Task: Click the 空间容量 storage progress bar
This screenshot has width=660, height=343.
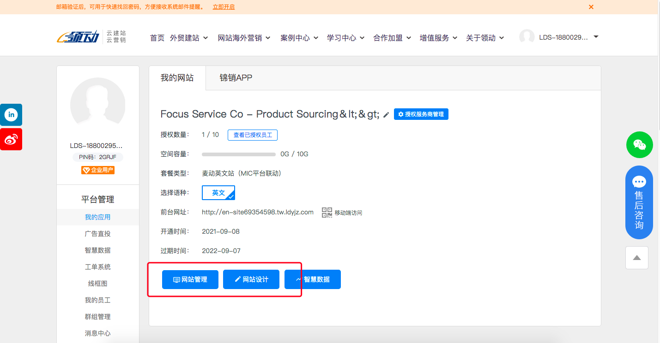Action: click(238, 154)
